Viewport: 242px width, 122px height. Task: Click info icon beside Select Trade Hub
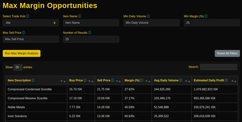click(x=28, y=16)
